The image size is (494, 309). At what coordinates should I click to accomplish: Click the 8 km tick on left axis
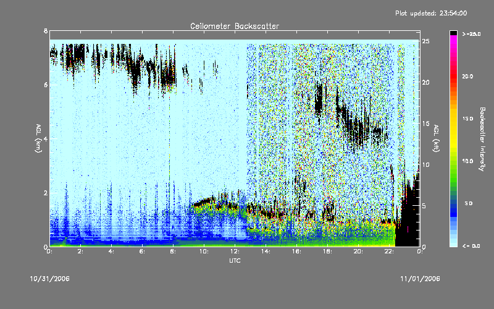pos(46,31)
